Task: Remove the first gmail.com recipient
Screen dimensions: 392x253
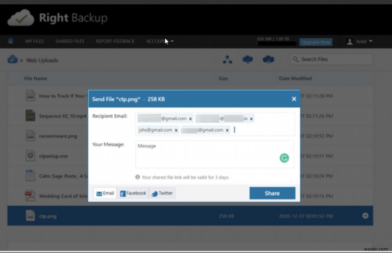Action: tap(190, 119)
